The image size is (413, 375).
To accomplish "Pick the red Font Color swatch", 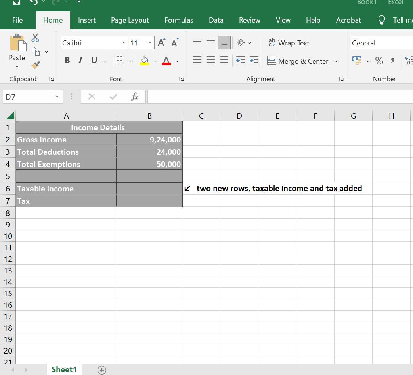I will pos(166,64).
